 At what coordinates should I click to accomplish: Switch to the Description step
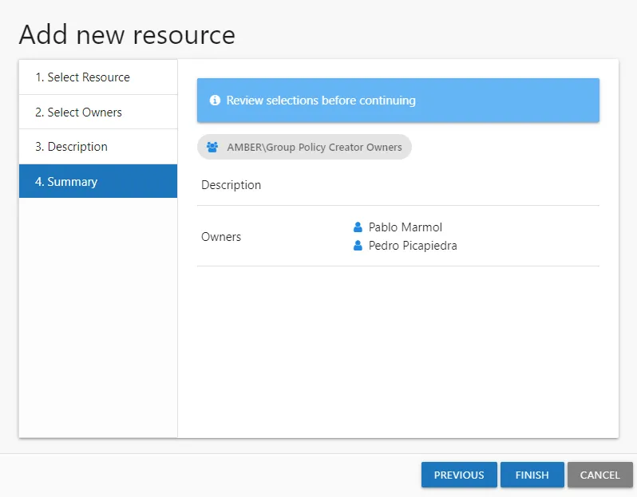[x=98, y=147]
